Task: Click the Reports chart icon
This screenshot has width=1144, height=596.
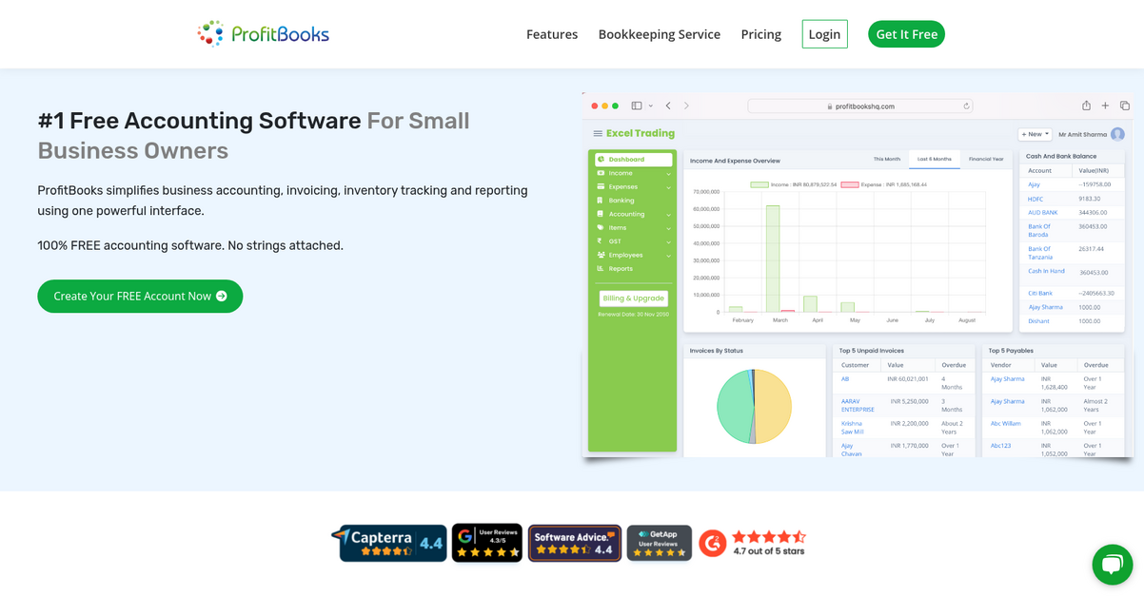Action: [601, 269]
